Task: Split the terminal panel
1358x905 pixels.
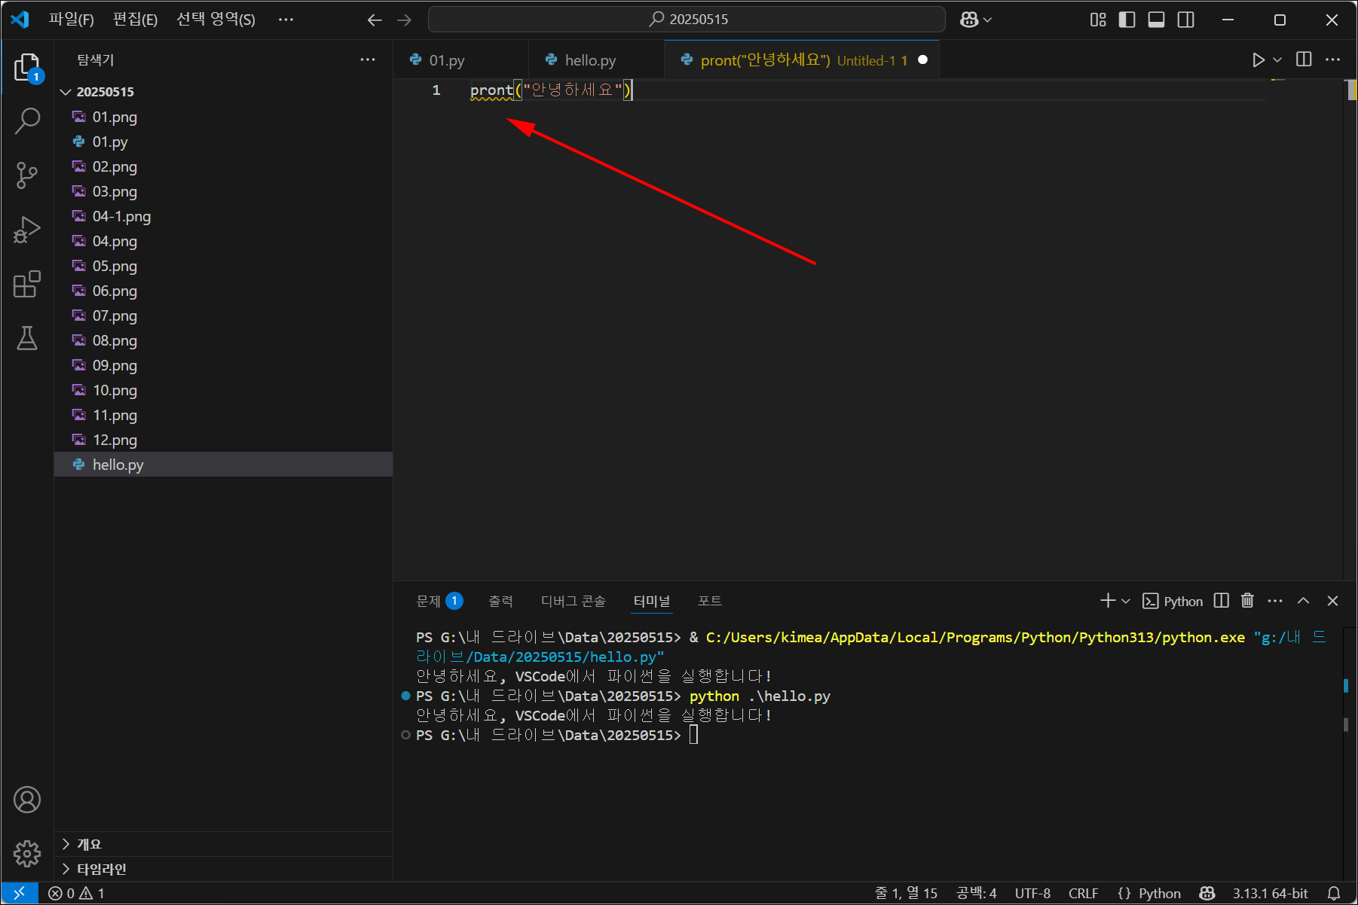Action: click(x=1222, y=601)
